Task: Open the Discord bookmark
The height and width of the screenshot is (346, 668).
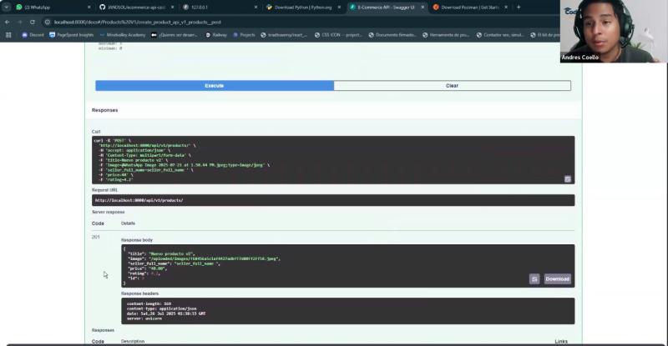Action: (x=33, y=35)
